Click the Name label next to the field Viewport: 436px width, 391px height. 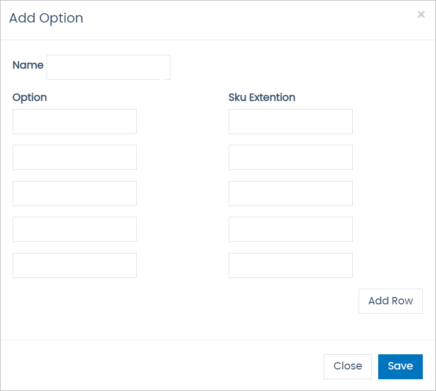tap(28, 65)
